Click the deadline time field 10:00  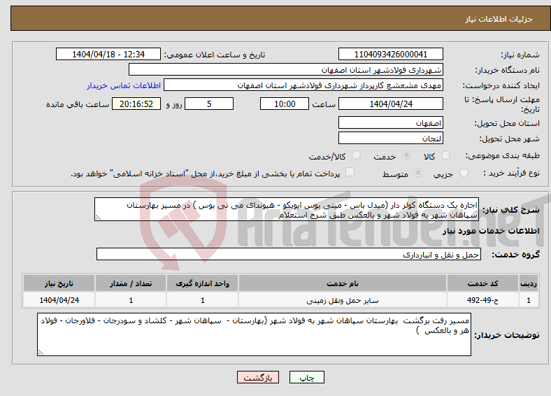click(x=285, y=104)
